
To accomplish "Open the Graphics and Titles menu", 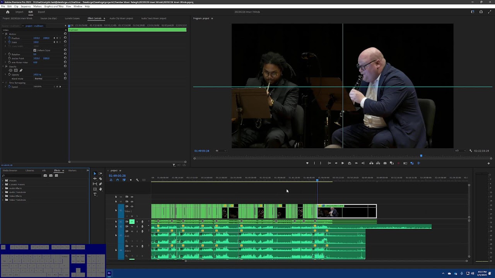I will [x=54, y=7].
